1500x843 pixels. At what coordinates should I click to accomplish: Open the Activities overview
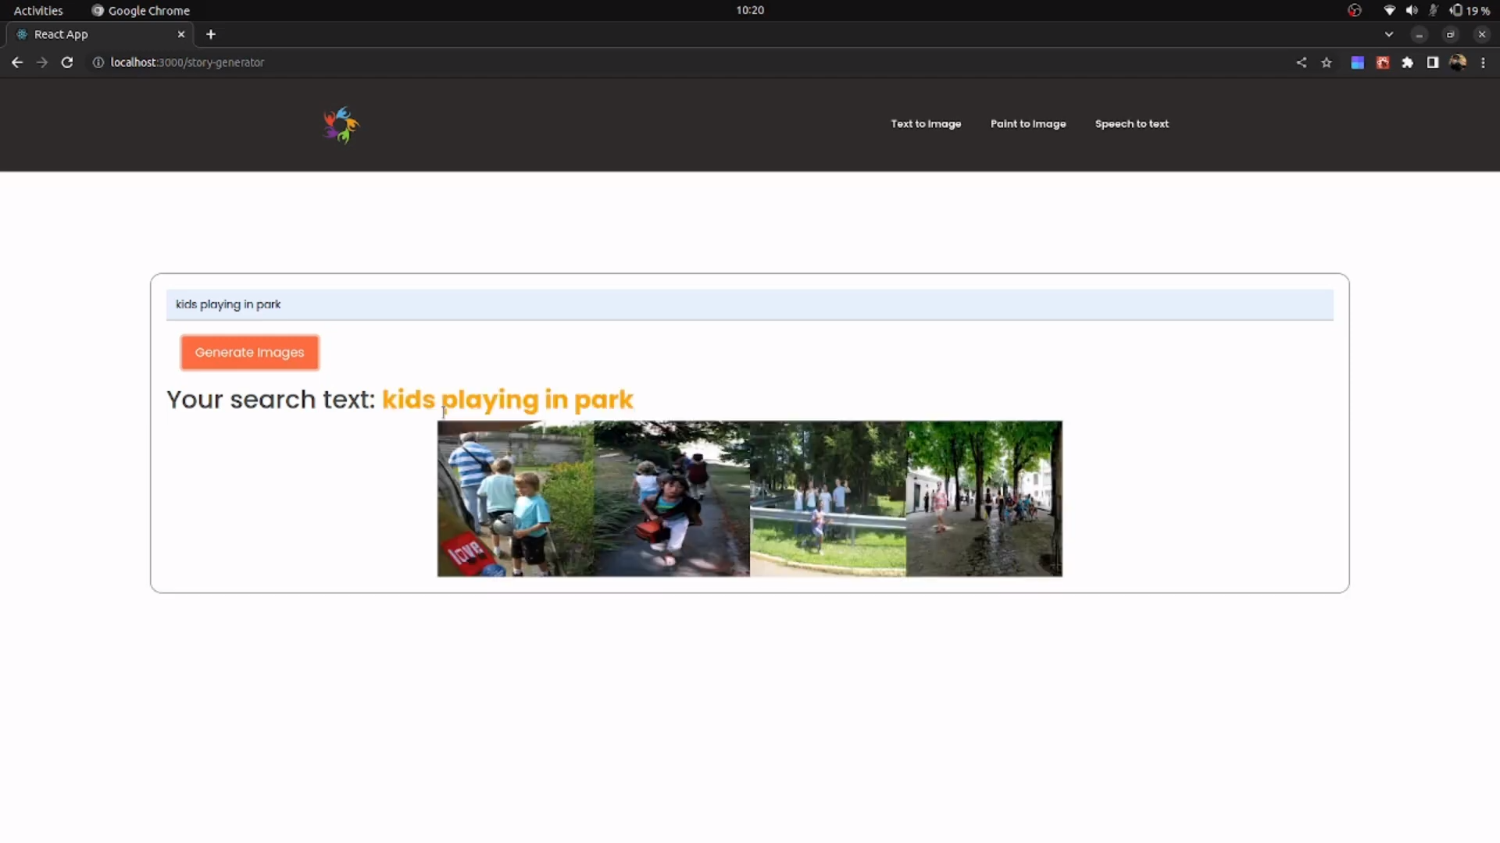coord(38,10)
